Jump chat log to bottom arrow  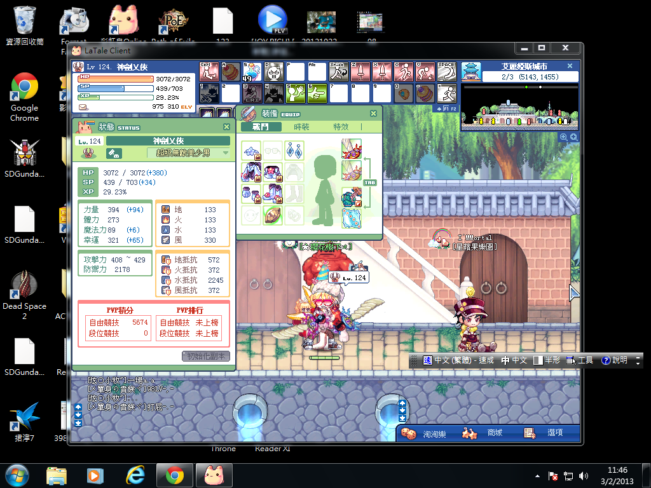click(78, 423)
